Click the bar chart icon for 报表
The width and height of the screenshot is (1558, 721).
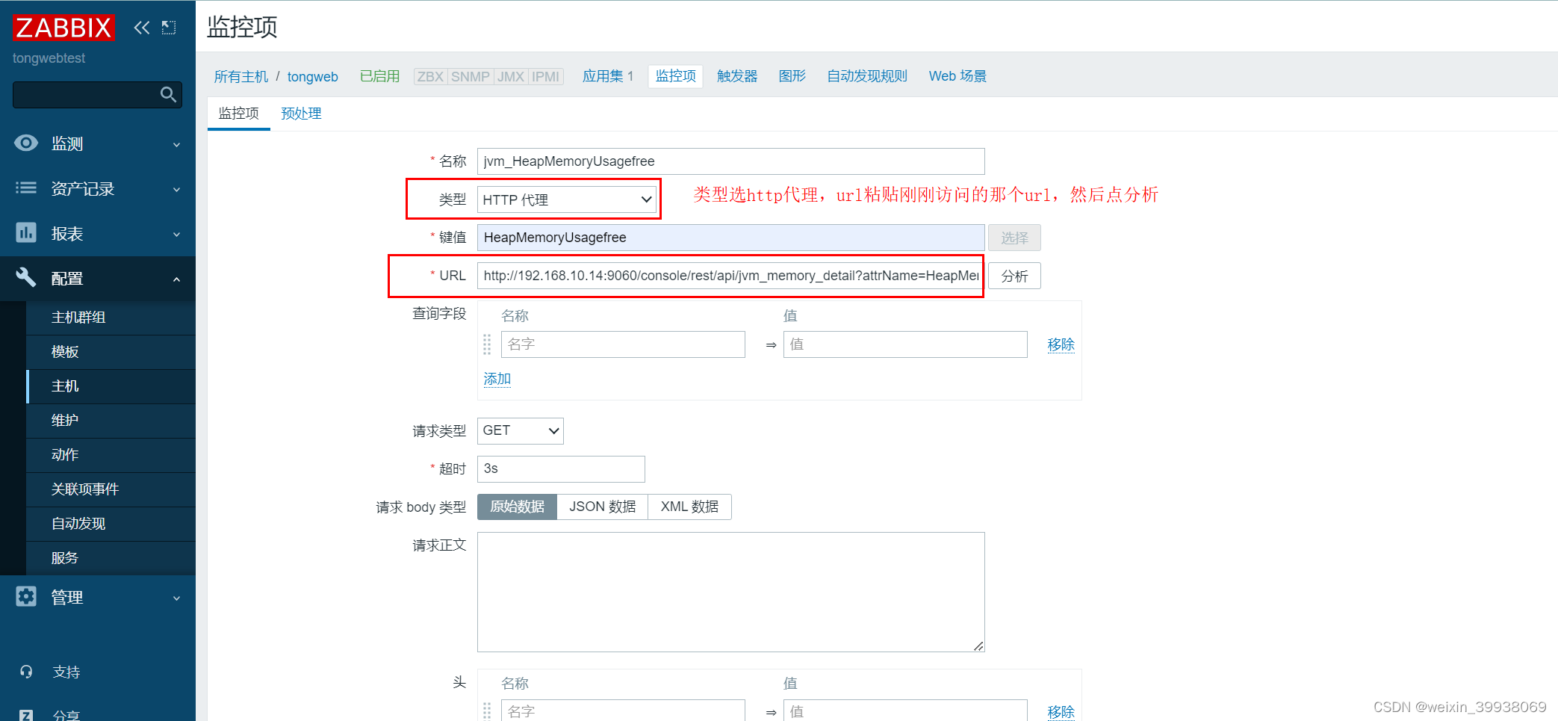pos(26,232)
